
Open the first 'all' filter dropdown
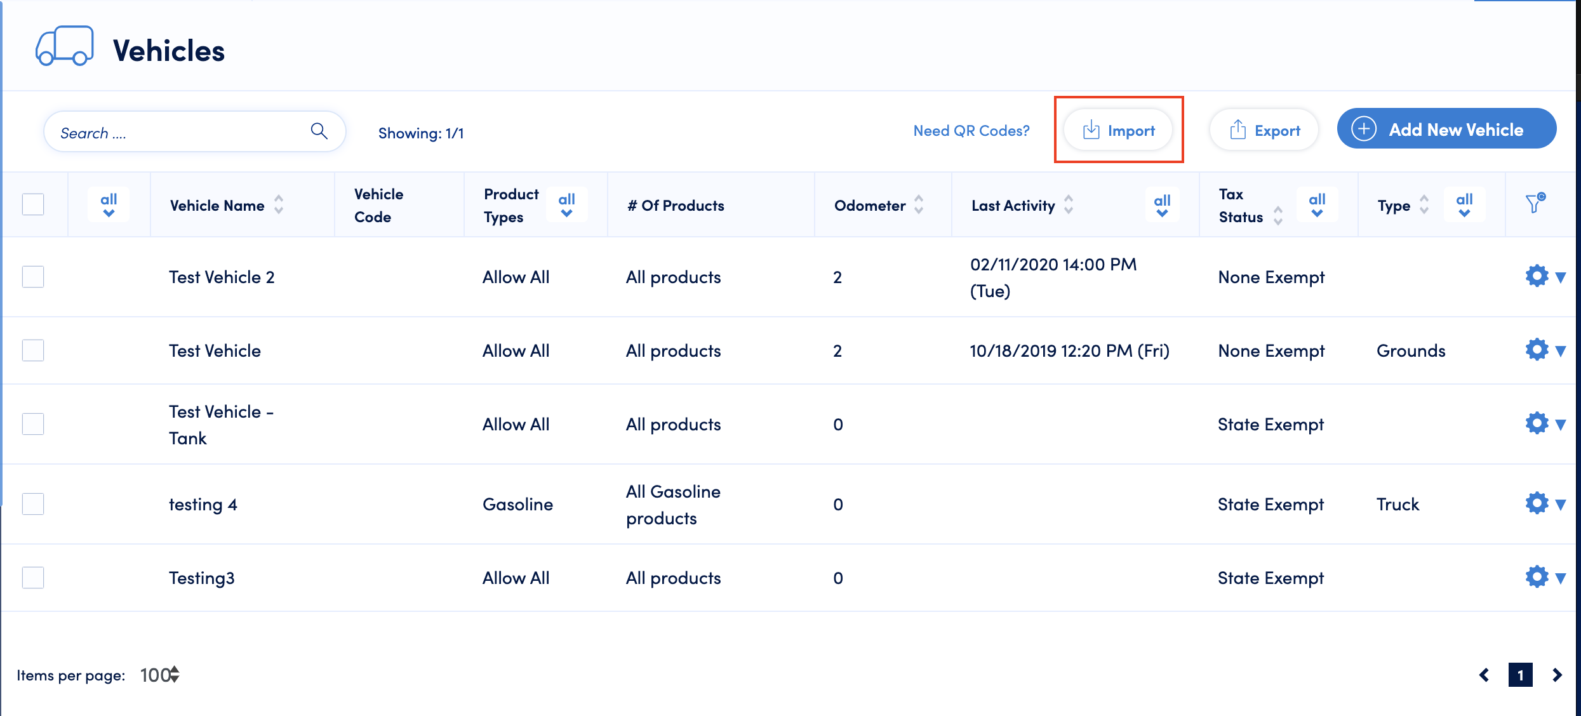(x=109, y=204)
